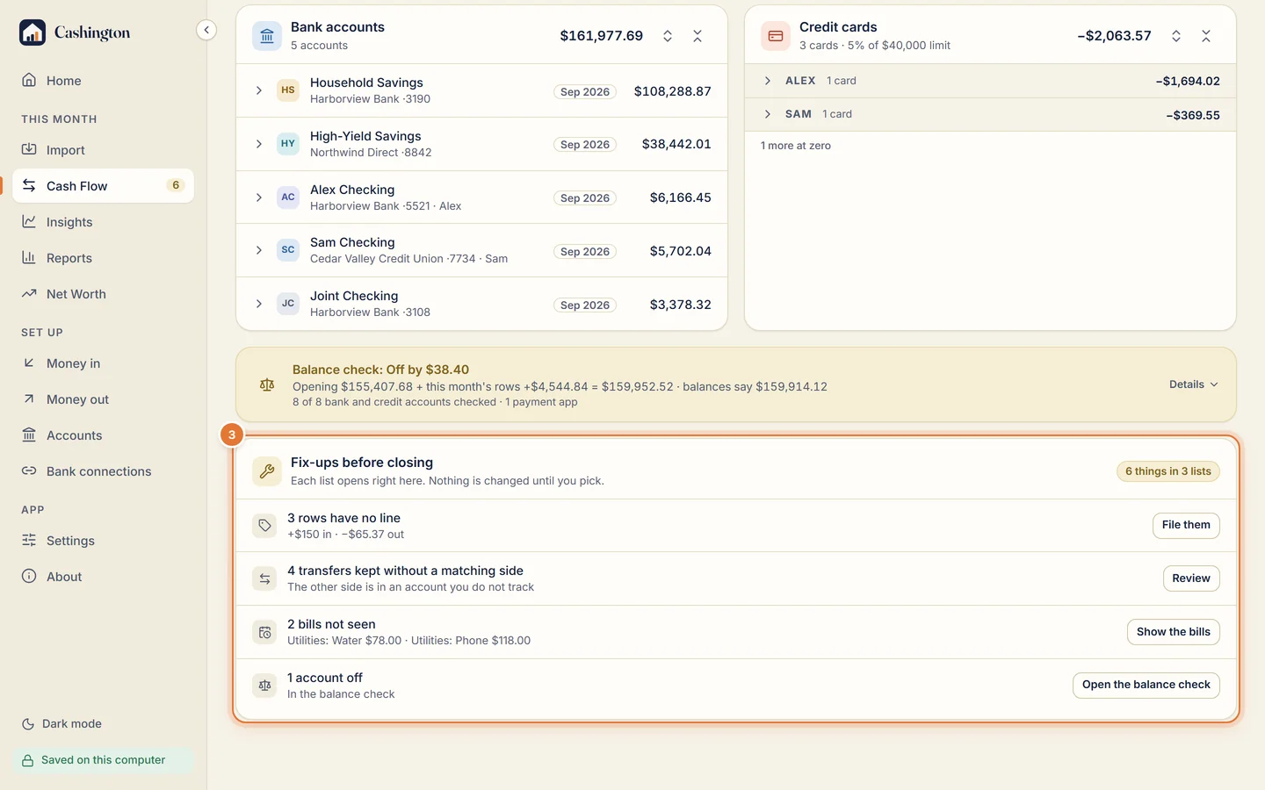The height and width of the screenshot is (790, 1265).
Task: Expand the SAM credit card group
Action: point(768,114)
